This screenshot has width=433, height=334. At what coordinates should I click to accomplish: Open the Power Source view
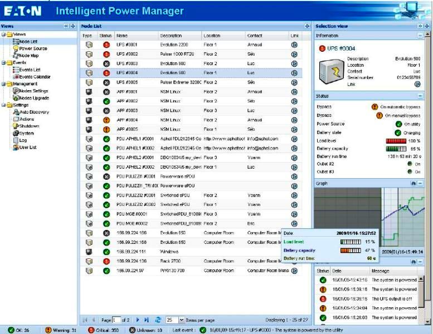(x=32, y=48)
